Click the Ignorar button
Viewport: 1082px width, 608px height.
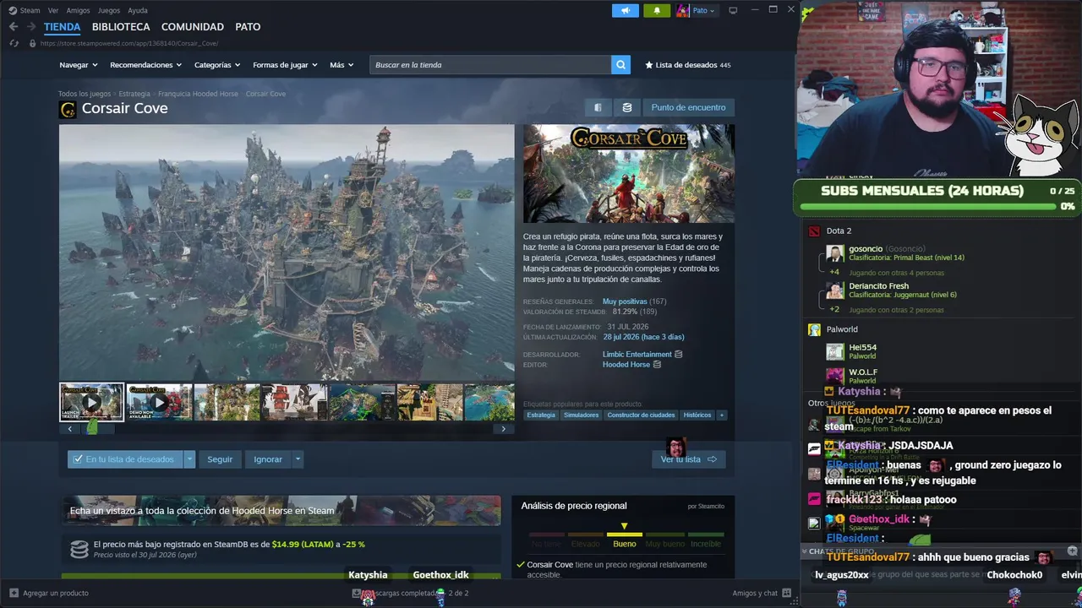pos(268,459)
